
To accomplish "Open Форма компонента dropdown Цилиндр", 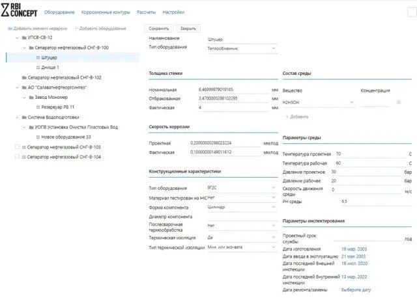I will pos(242,207).
